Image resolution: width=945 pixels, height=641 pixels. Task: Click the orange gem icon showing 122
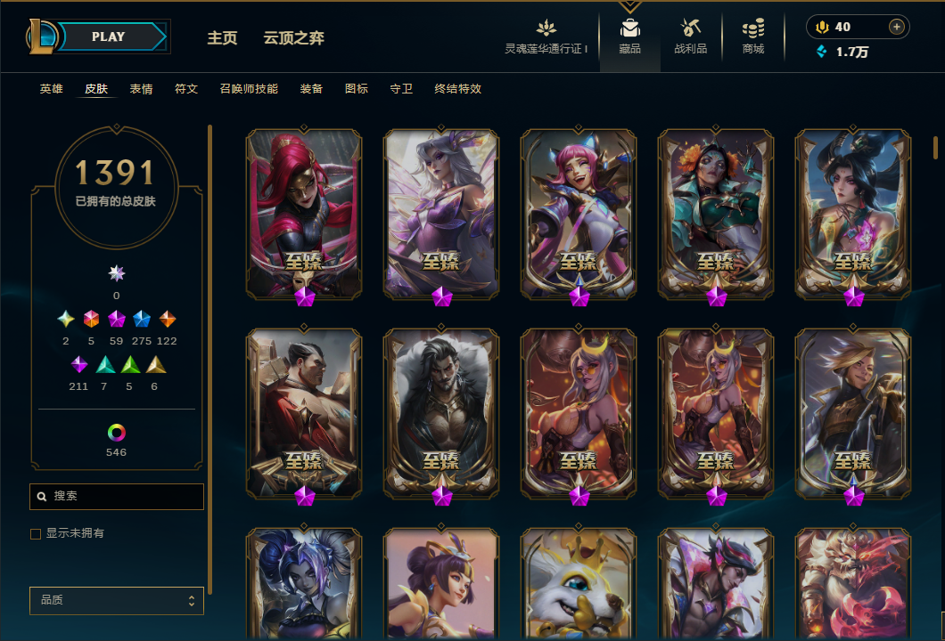point(167,319)
